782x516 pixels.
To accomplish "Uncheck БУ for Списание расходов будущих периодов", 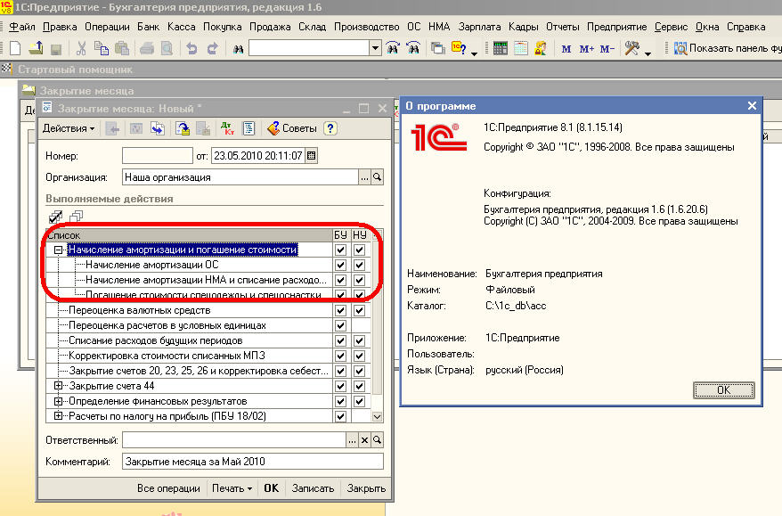I will coord(341,340).
